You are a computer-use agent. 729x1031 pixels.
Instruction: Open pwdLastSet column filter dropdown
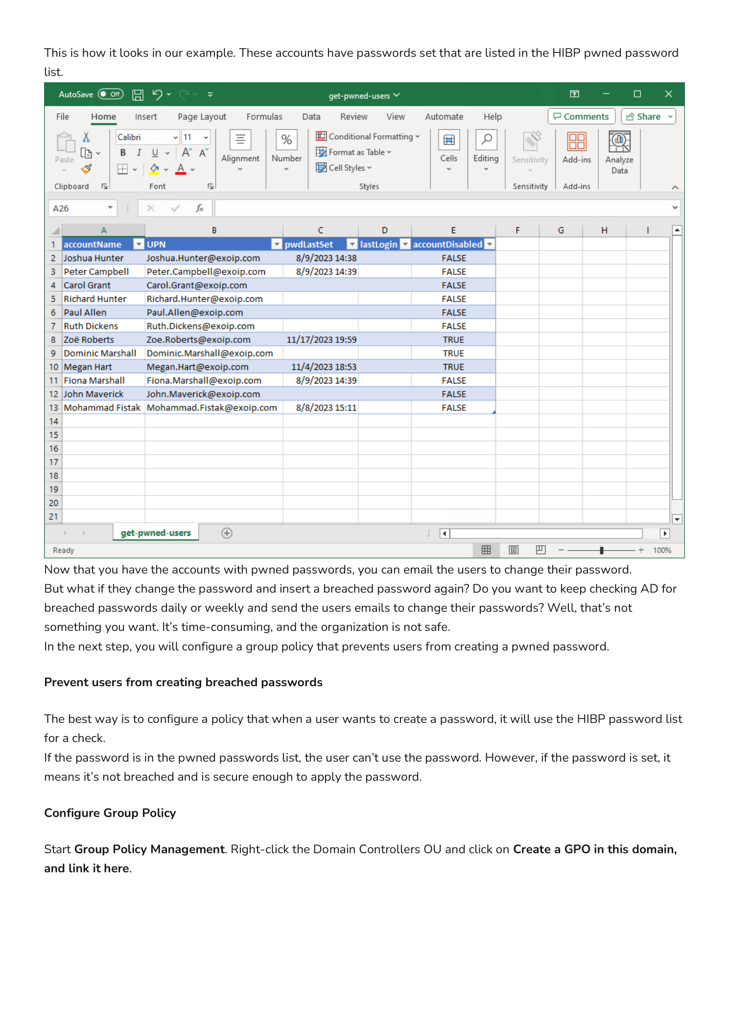[352, 244]
